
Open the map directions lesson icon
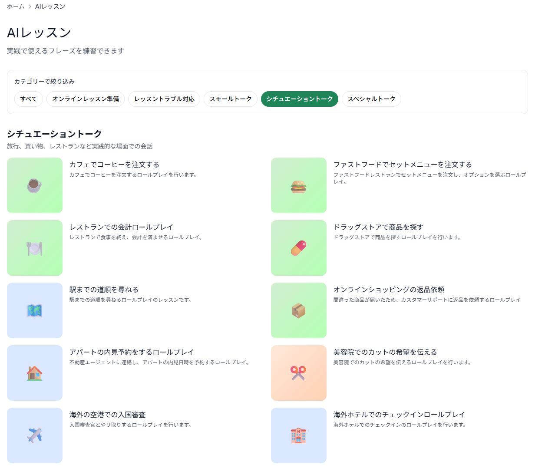pyautogui.click(x=35, y=310)
